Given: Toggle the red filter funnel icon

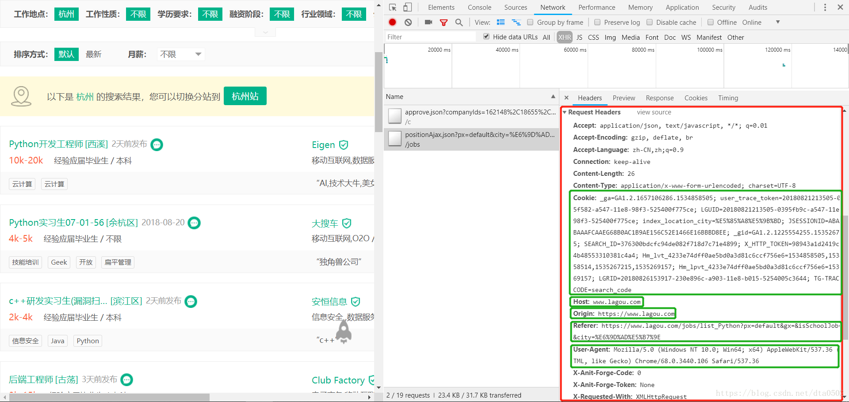Looking at the screenshot, I should click(x=444, y=23).
